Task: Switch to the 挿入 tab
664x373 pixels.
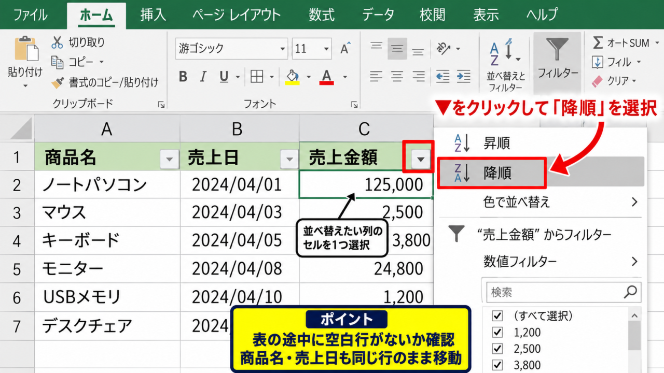Action: coord(153,15)
